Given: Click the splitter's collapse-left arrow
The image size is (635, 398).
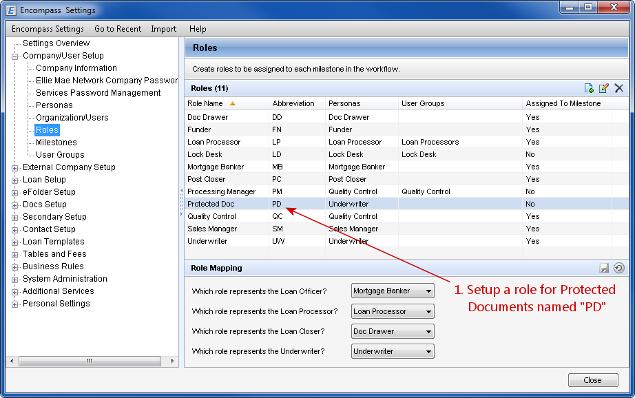Looking at the screenshot, I should 181,190.
